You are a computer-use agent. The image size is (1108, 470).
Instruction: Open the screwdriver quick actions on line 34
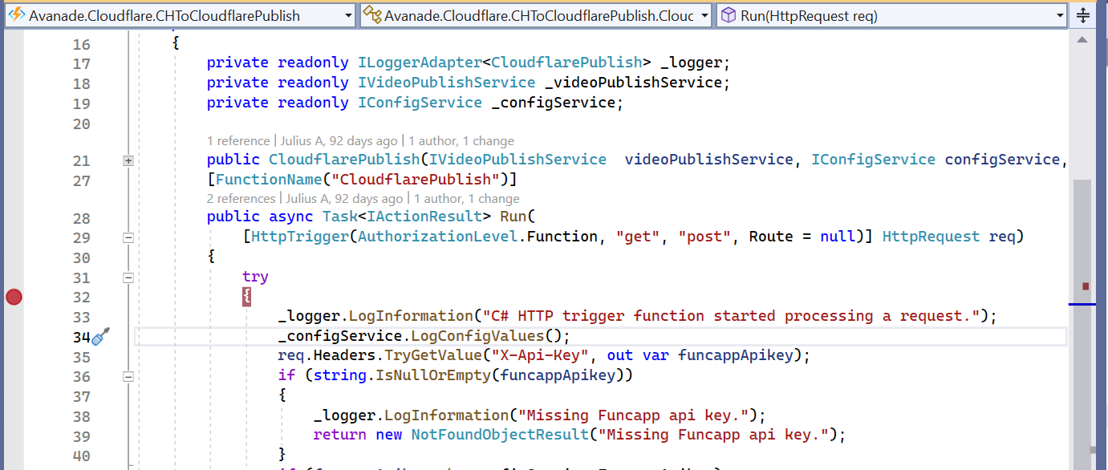pos(100,337)
